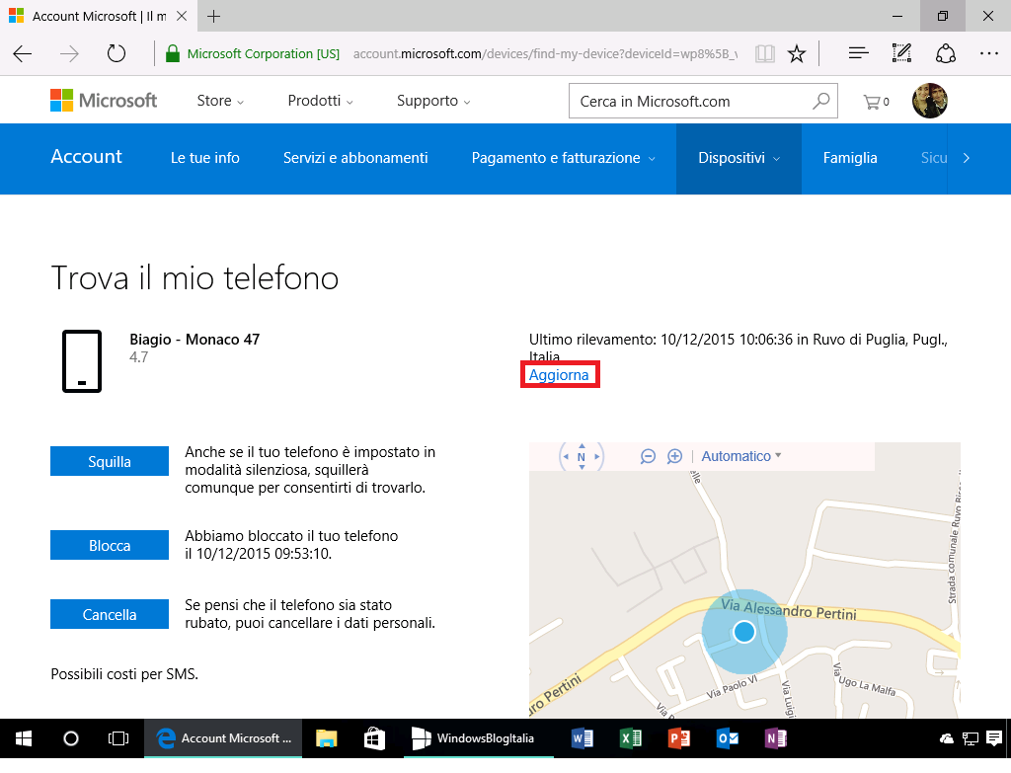This screenshot has height=773, width=1011.
Task: Click the Microsoft logo
Action: (x=104, y=101)
